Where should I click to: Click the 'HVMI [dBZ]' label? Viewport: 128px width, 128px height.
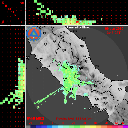[35, 119]
